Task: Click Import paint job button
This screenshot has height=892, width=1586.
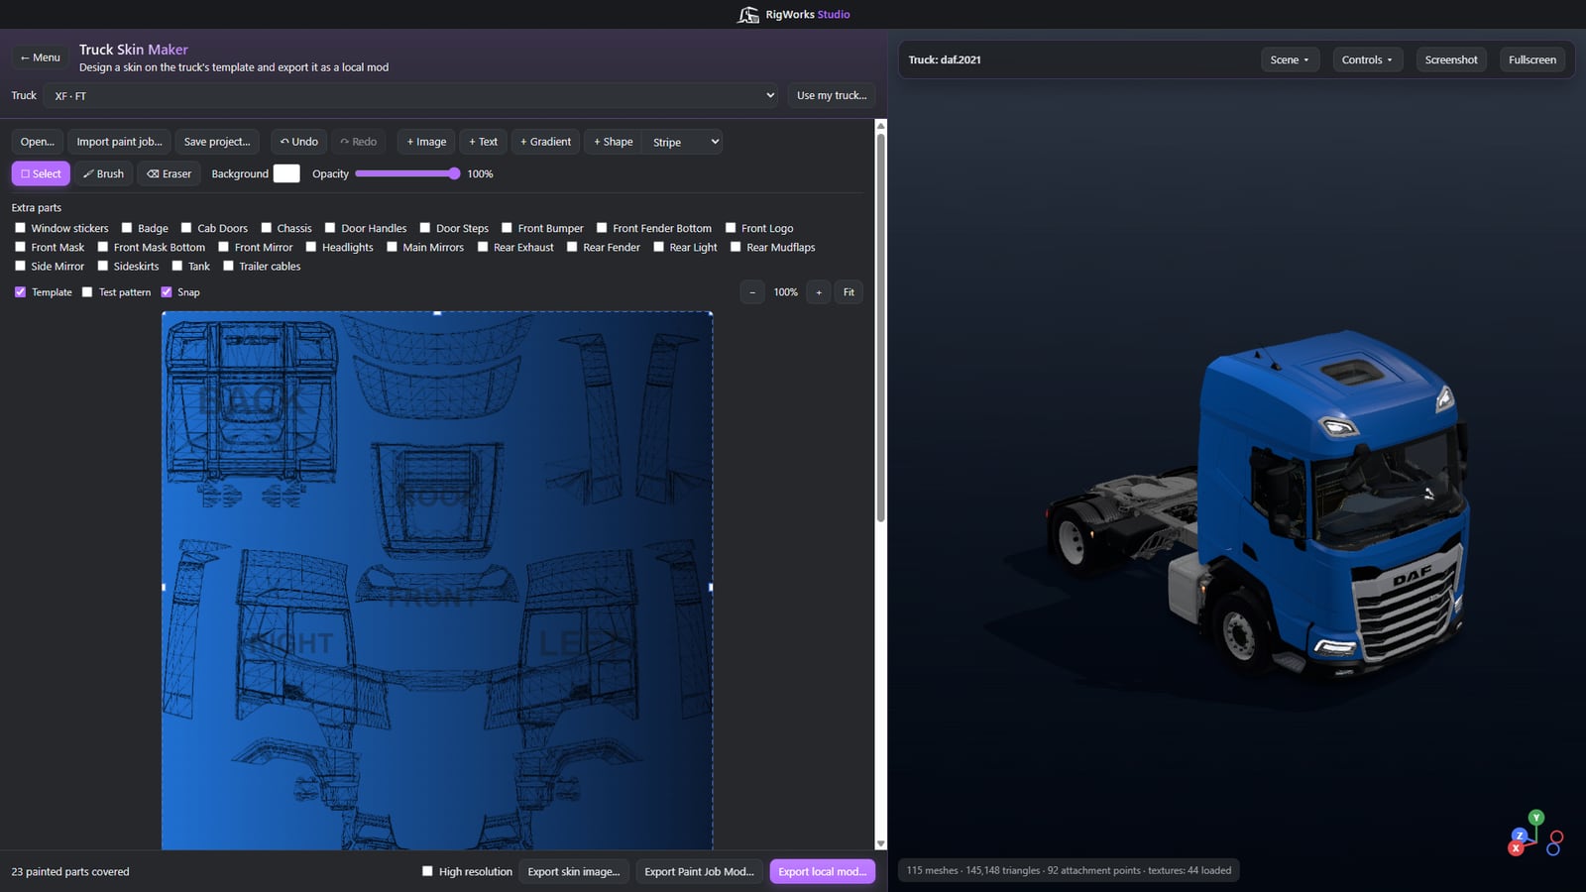Action: pos(119,142)
